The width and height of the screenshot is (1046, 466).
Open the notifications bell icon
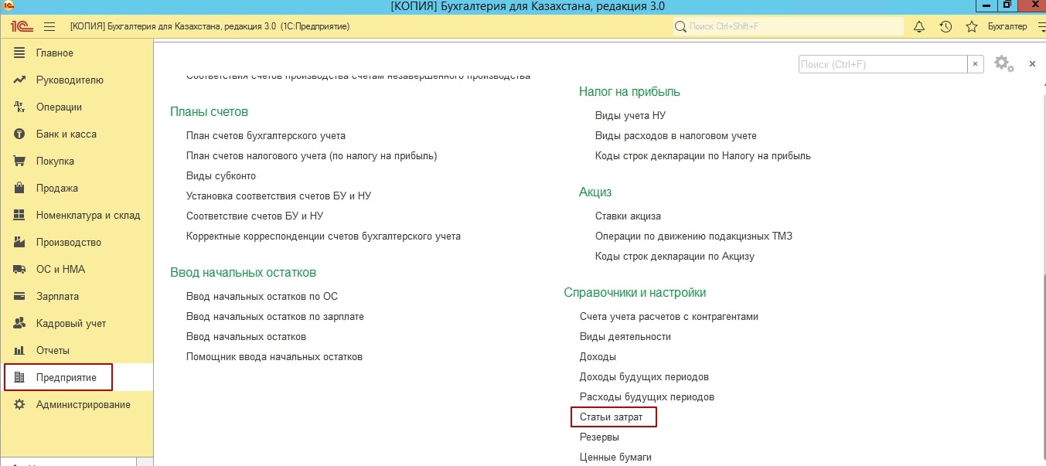[919, 26]
